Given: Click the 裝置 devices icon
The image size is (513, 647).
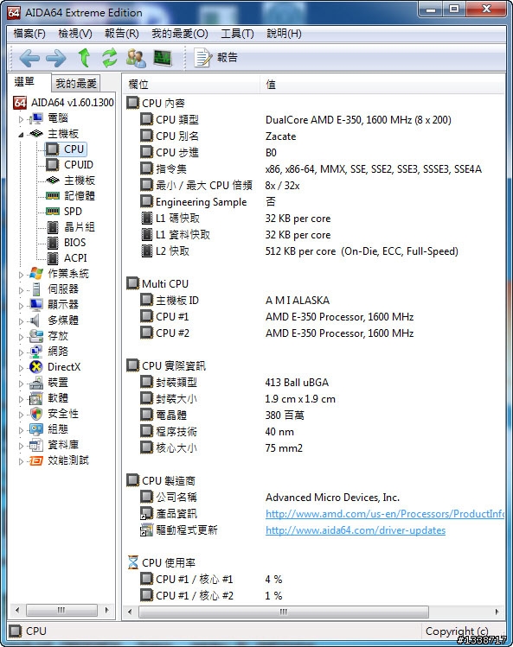Looking at the screenshot, I should (x=36, y=383).
